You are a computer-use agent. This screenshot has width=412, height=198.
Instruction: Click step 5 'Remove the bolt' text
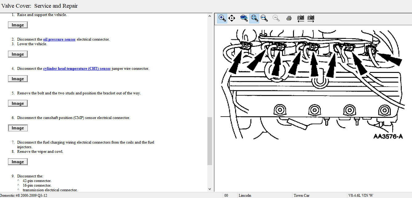pos(79,93)
